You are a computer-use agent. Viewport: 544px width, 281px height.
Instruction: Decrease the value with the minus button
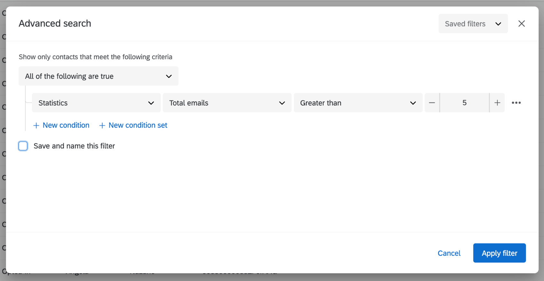pyautogui.click(x=432, y=103)
